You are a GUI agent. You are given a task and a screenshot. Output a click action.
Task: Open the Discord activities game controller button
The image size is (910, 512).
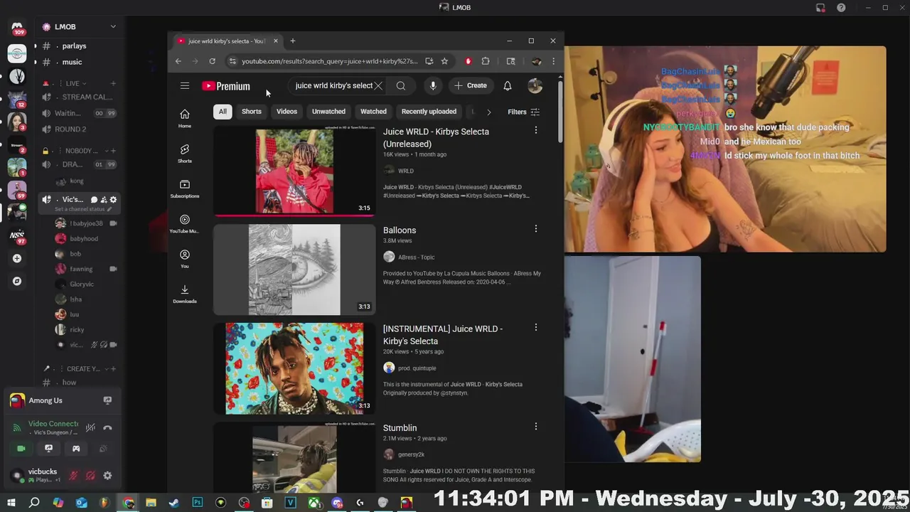point(76,449)
